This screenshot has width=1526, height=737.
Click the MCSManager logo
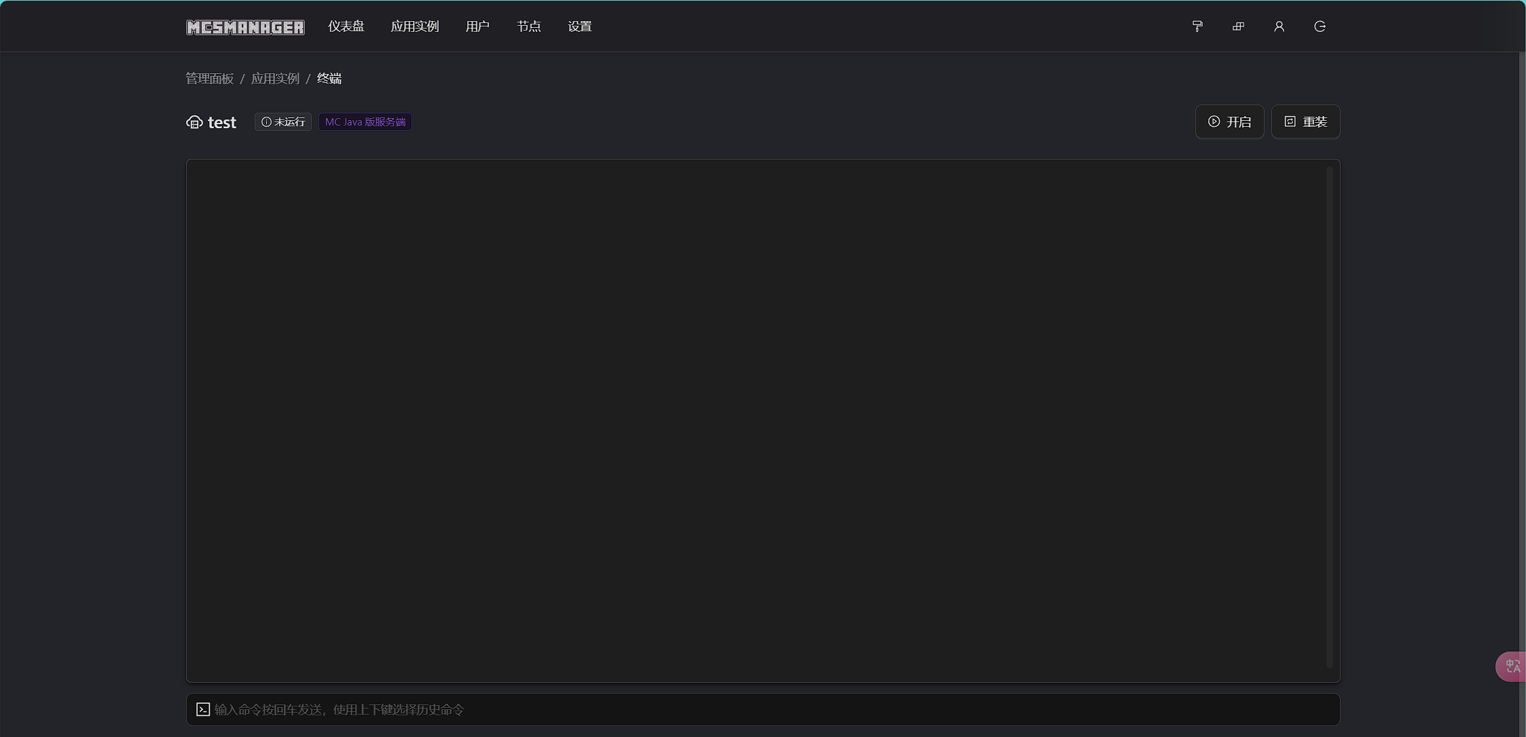pos(245,27)
